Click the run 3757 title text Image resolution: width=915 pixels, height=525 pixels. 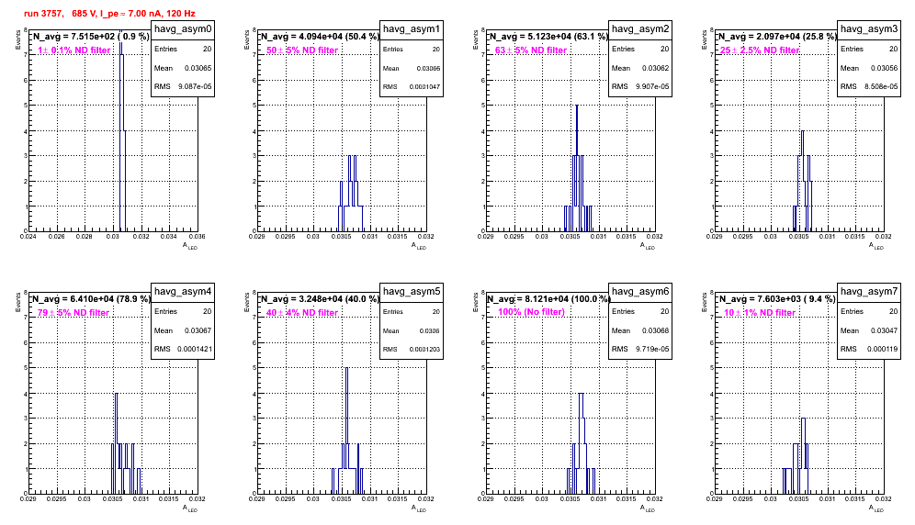109,13
